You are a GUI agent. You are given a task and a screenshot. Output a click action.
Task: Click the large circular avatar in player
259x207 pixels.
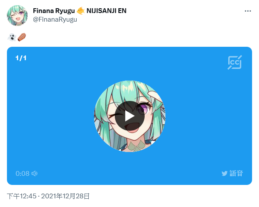pyautogui.click(x=129, y=116)
